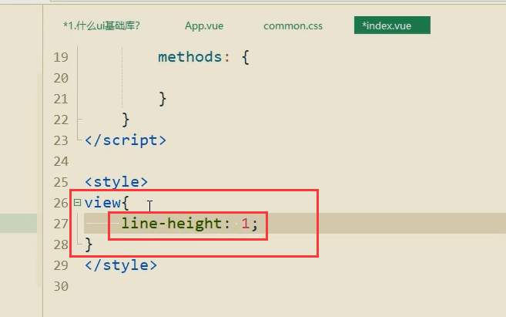Click line number 30 in gutter

[61, 286]
